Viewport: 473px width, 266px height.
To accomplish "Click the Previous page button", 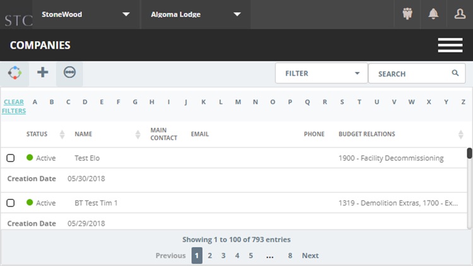I will 170,256.
